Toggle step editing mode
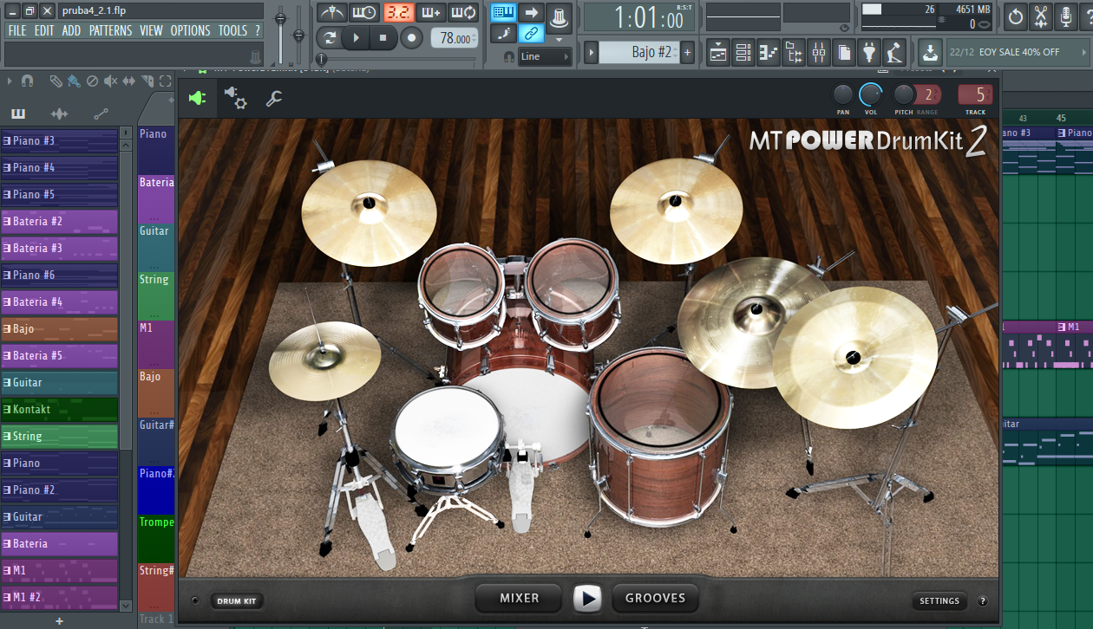Image resolution: width=1093 pixels, height=629 pixels. (503, 34)
